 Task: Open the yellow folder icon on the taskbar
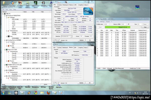tap(42, 93)
